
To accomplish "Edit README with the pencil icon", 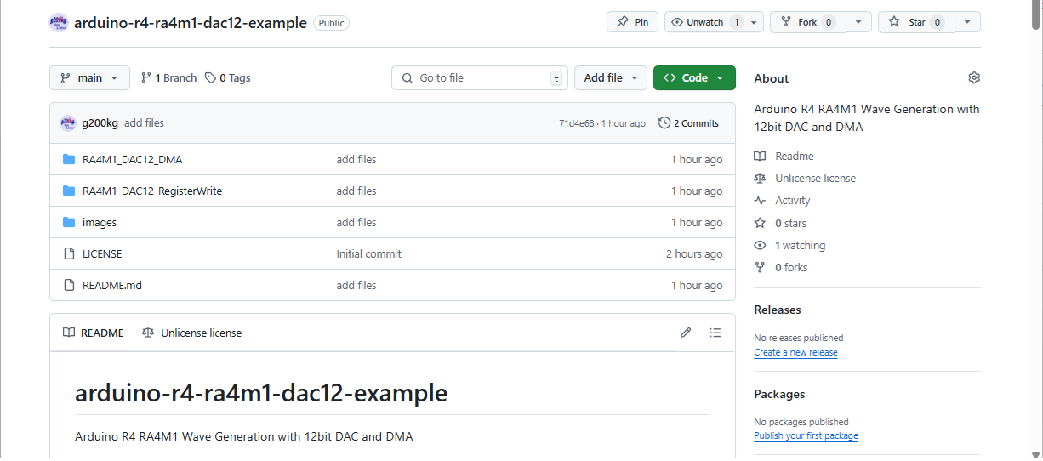I will click(686, 333).
